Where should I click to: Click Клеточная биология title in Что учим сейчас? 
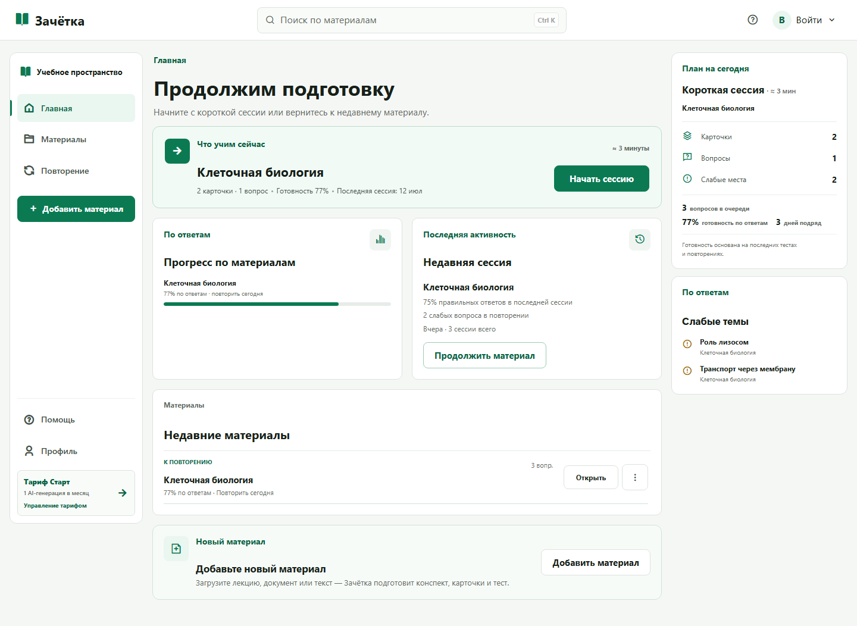[260, 173]
